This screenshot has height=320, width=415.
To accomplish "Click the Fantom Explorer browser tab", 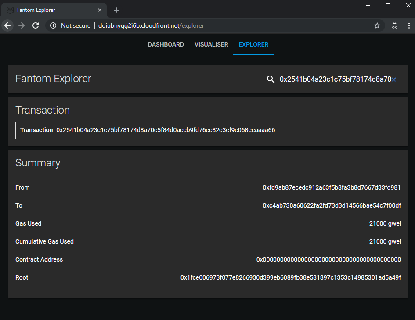I will click(x=54, y=10).
